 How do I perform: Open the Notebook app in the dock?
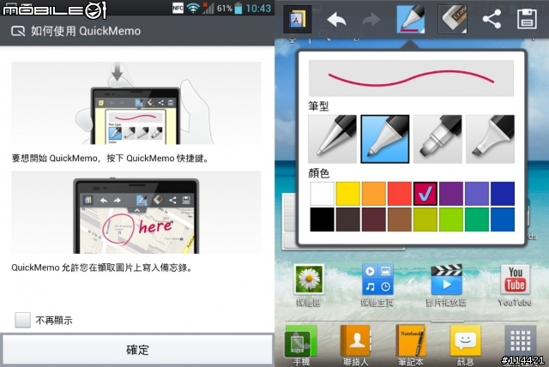(410, 346)
